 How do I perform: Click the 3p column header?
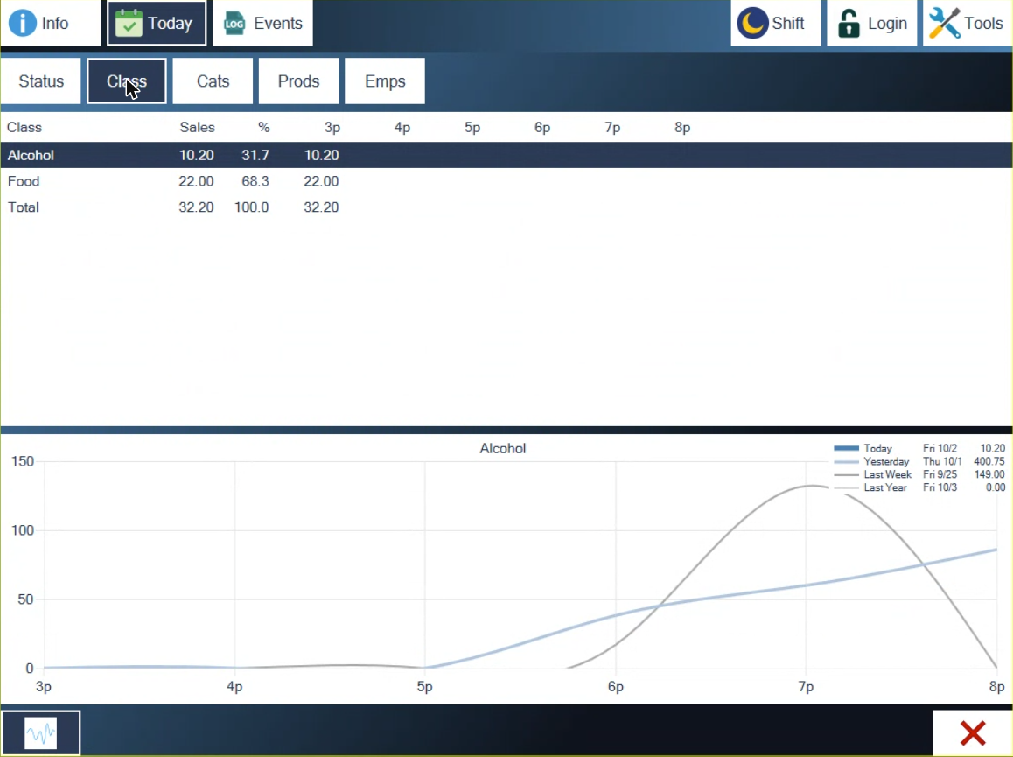coord(332,128)
